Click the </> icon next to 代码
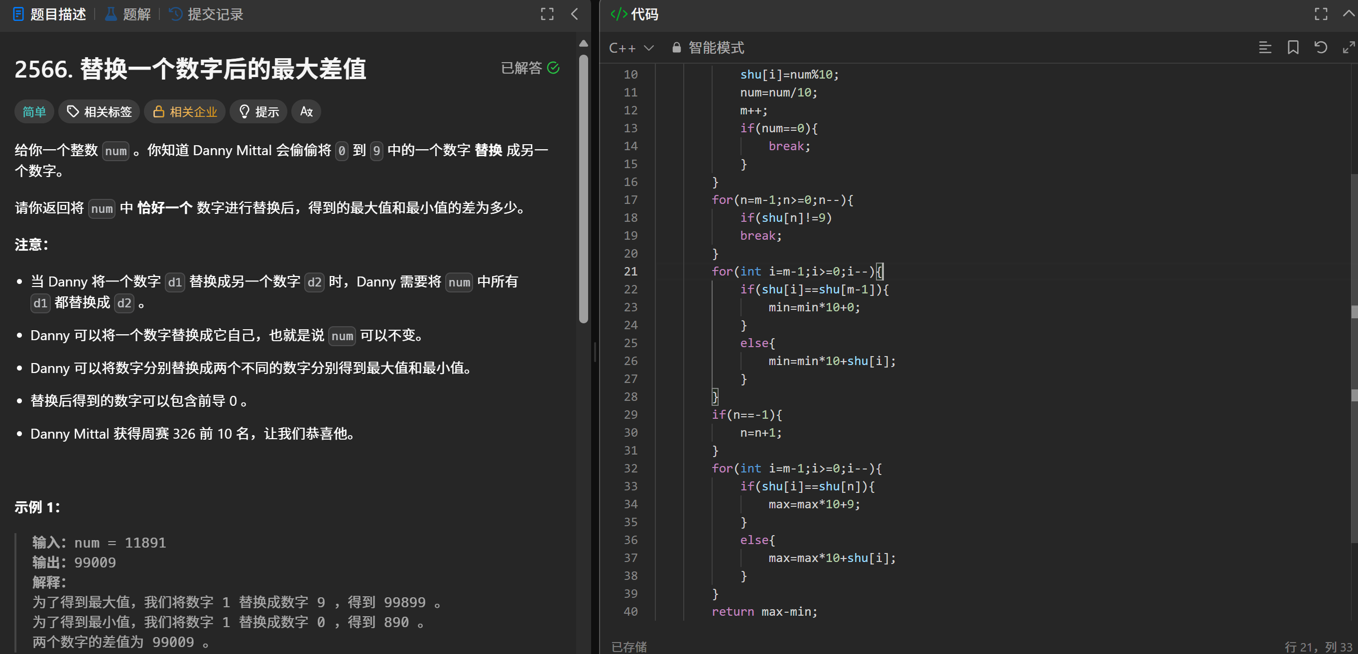 (618, 14)
